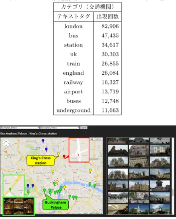Click the count value 12,748
Image resolution: width=176 pixels, height=219 pixels.
[x=110, y=101]
